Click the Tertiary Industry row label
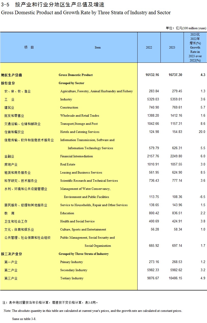The image size is (207, 323). pyautogui.click(x=72, y=278)
